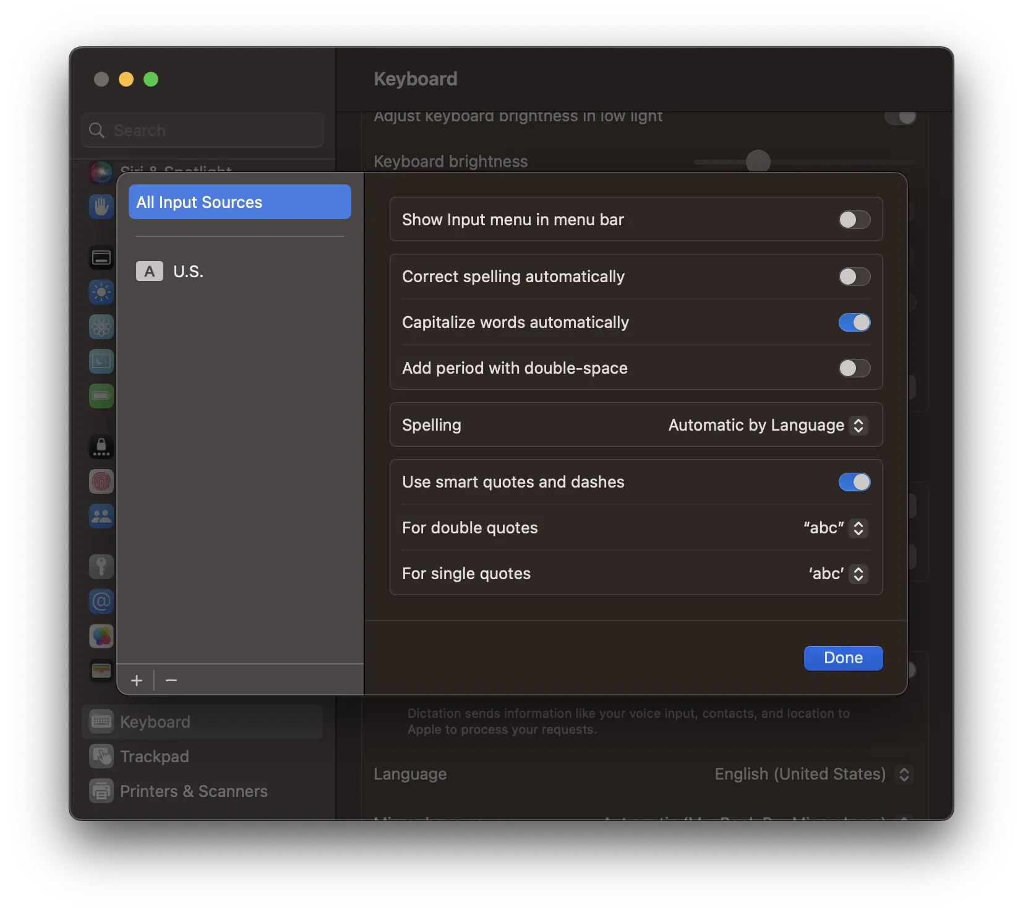Add a new input source with plus button
1023x912 pixels.
(x=137, y=681)
